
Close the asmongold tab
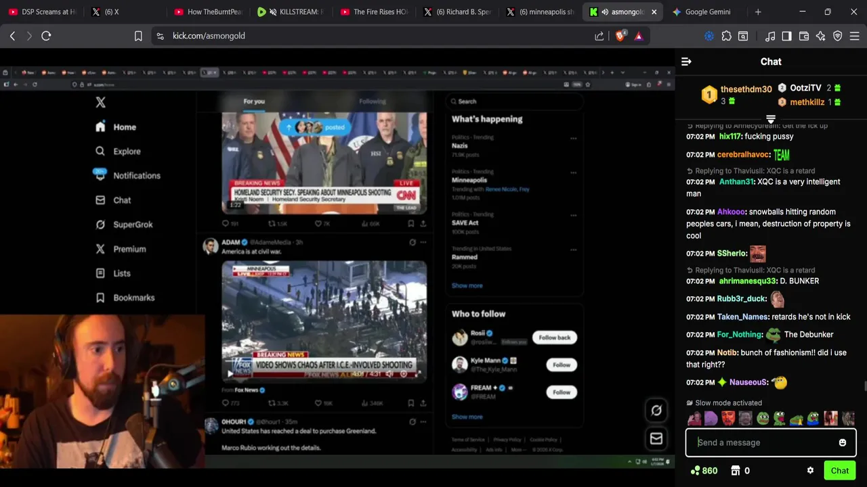point(654,11)
